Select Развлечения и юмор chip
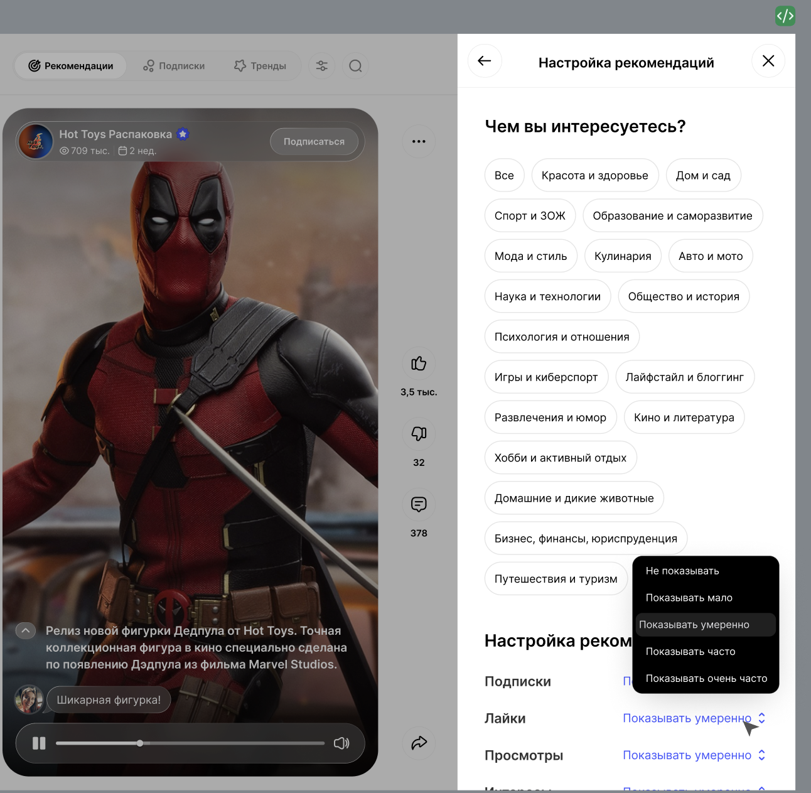This screenshot has width=811, height=793. click(x=551, y=418)
